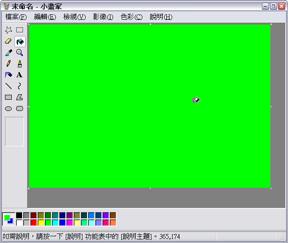Close the 小畫家 window
This screenshot has height=243, width=288.
pyautogui.click(x=281, y=7)
